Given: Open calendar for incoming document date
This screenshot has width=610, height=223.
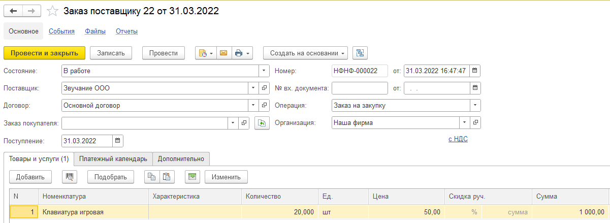Looking at the screenshot, I should [474, 88].
